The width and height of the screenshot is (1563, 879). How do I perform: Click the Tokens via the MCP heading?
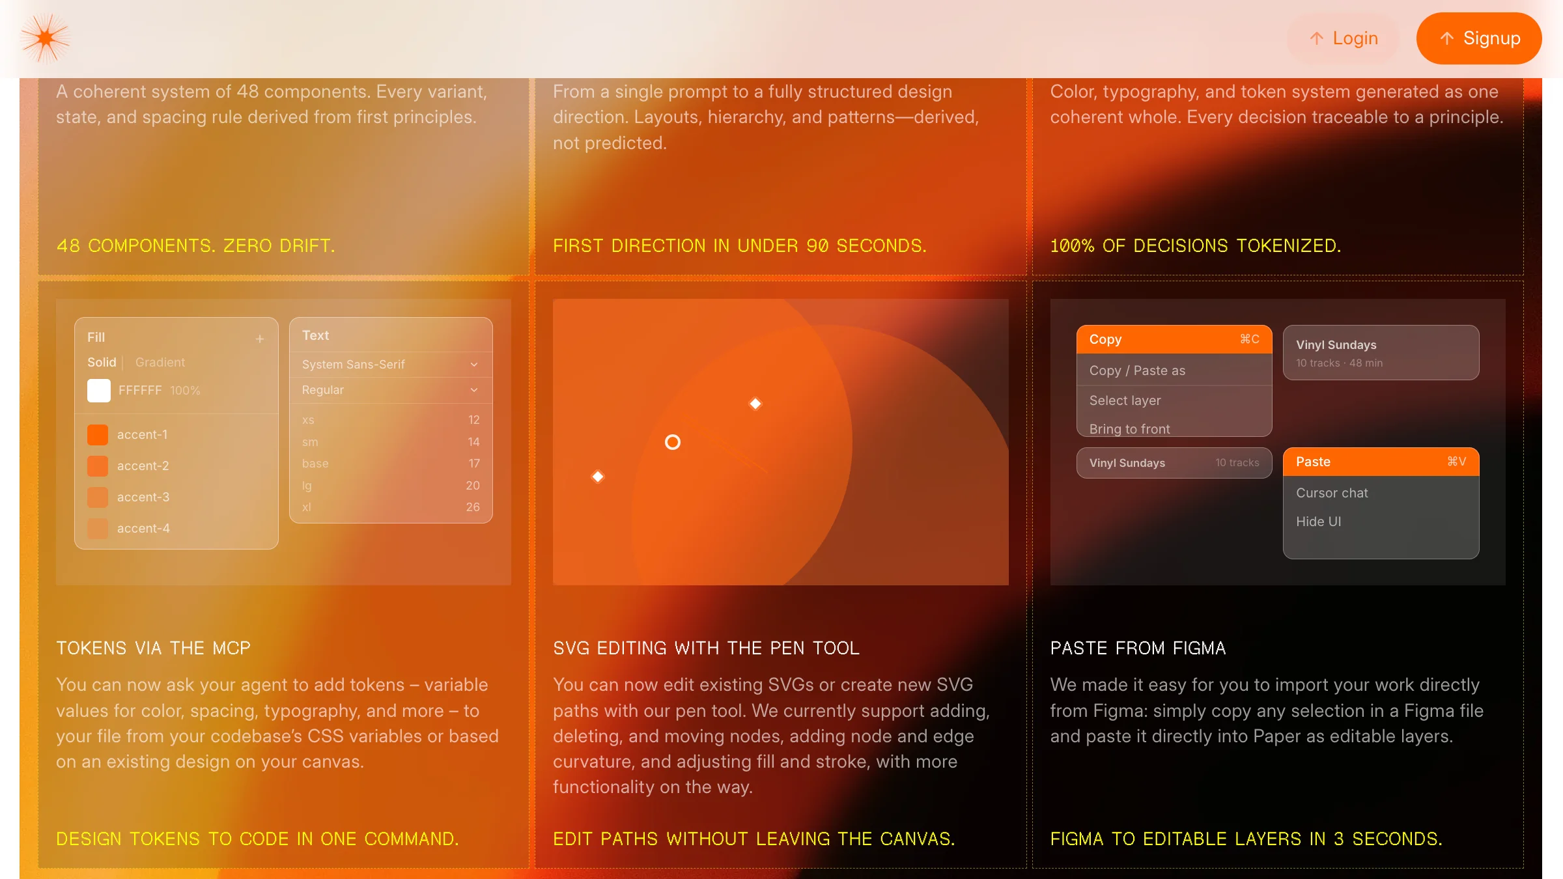153,648
